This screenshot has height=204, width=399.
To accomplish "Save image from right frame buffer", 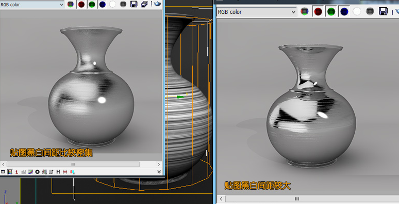I will (x=383, y=11).
